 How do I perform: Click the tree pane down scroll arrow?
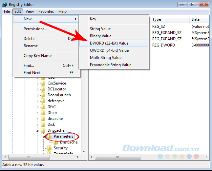84,152
